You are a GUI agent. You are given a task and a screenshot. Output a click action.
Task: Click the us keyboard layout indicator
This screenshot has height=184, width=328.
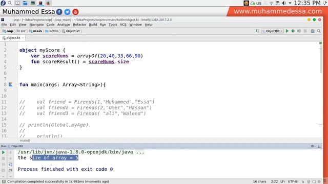259,3
